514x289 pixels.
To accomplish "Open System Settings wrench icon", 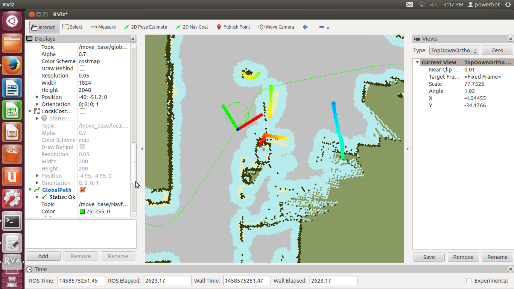I will (x=12, y=199).
